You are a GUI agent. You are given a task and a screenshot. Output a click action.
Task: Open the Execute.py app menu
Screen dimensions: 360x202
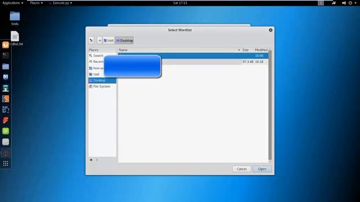(61, 3)
